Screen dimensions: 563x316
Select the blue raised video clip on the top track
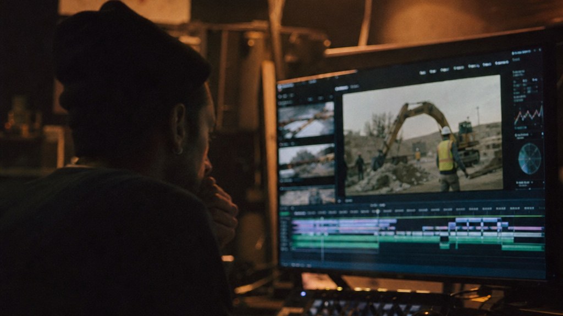pos(478,220)
